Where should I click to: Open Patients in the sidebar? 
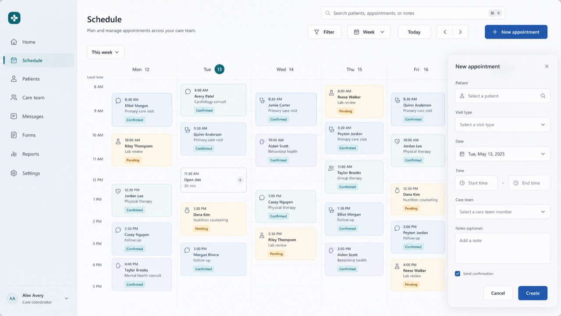pyautogui.click(x=39, y=79)
